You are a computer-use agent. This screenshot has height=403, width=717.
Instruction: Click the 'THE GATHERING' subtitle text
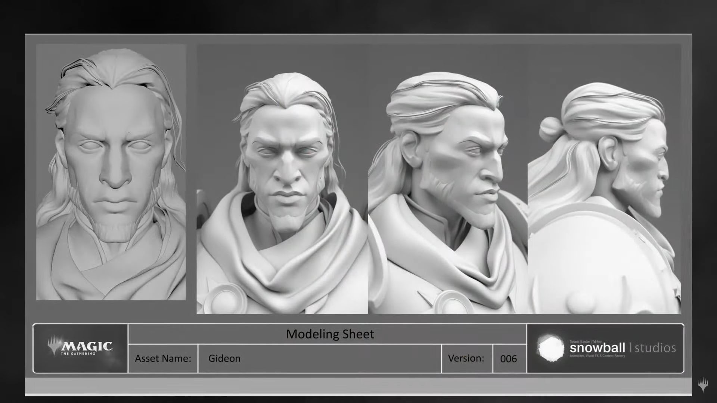pyautogui.click(x=78, y=354)
